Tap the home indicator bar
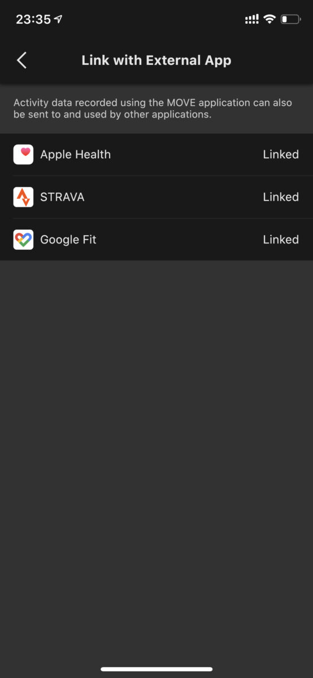 click(156, 669)
